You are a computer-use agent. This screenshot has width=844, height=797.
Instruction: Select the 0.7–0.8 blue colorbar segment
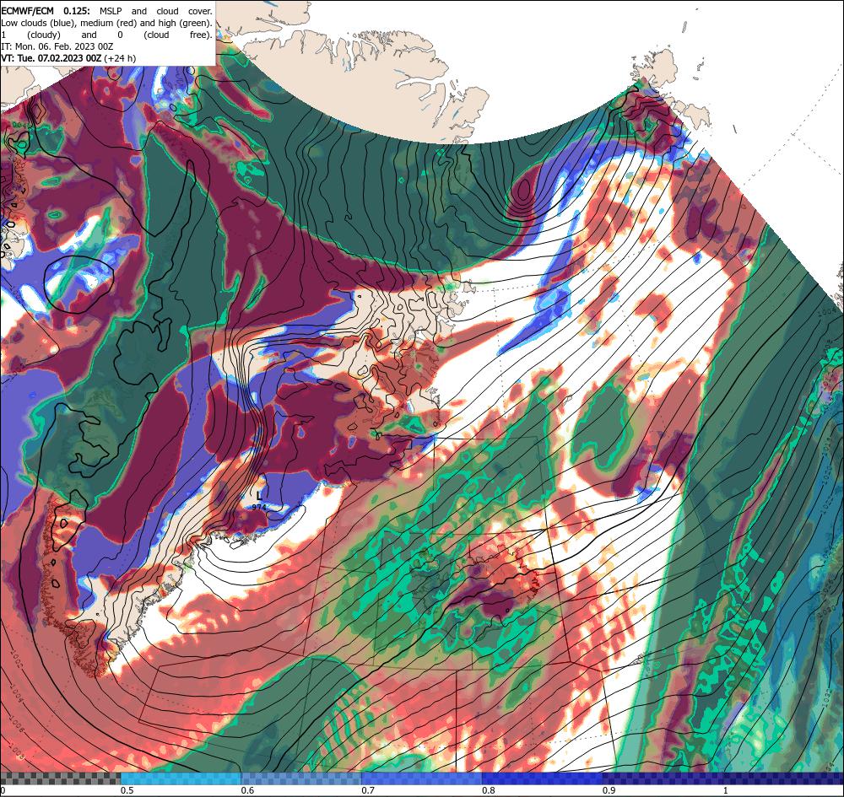tap(421, 778)
